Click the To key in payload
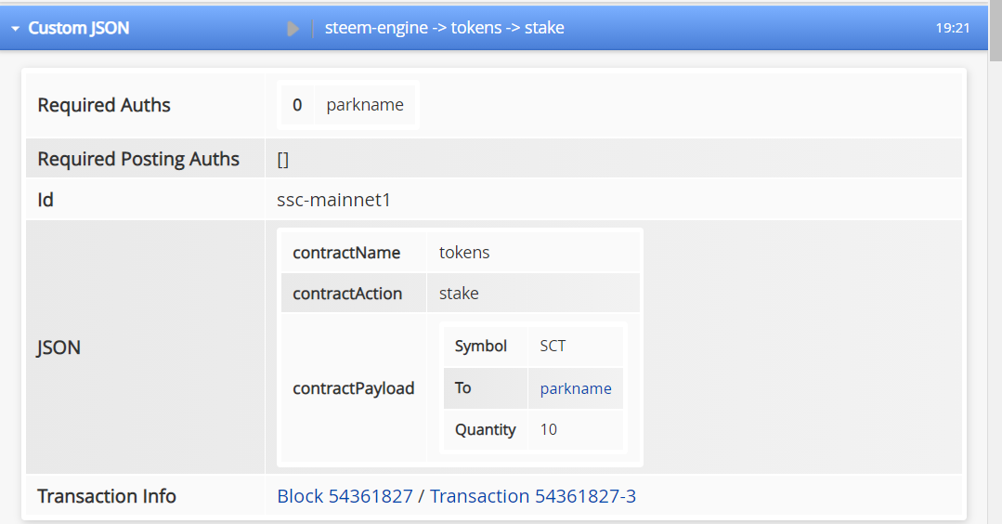The width and height of the screenshot is (1002, 524). (x=462, y=387)
